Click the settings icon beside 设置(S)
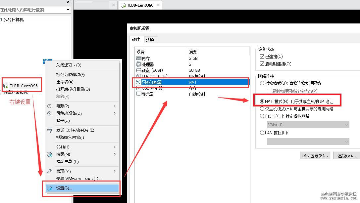 tap(49, 188)
